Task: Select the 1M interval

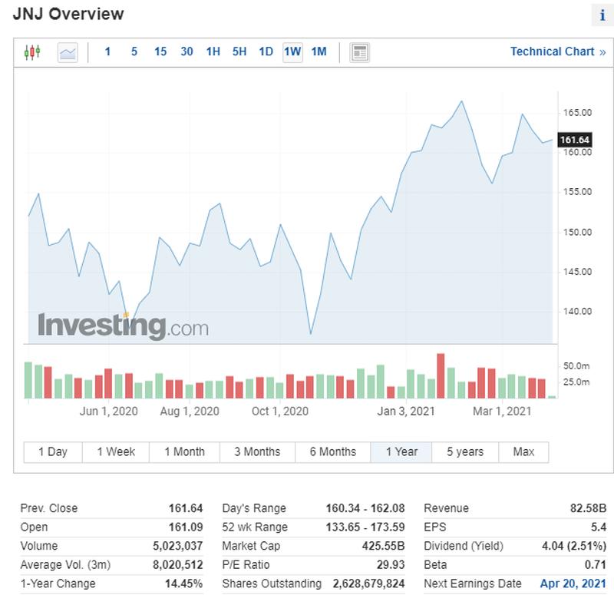Action: pyautogui.click(x=319, y=52)
